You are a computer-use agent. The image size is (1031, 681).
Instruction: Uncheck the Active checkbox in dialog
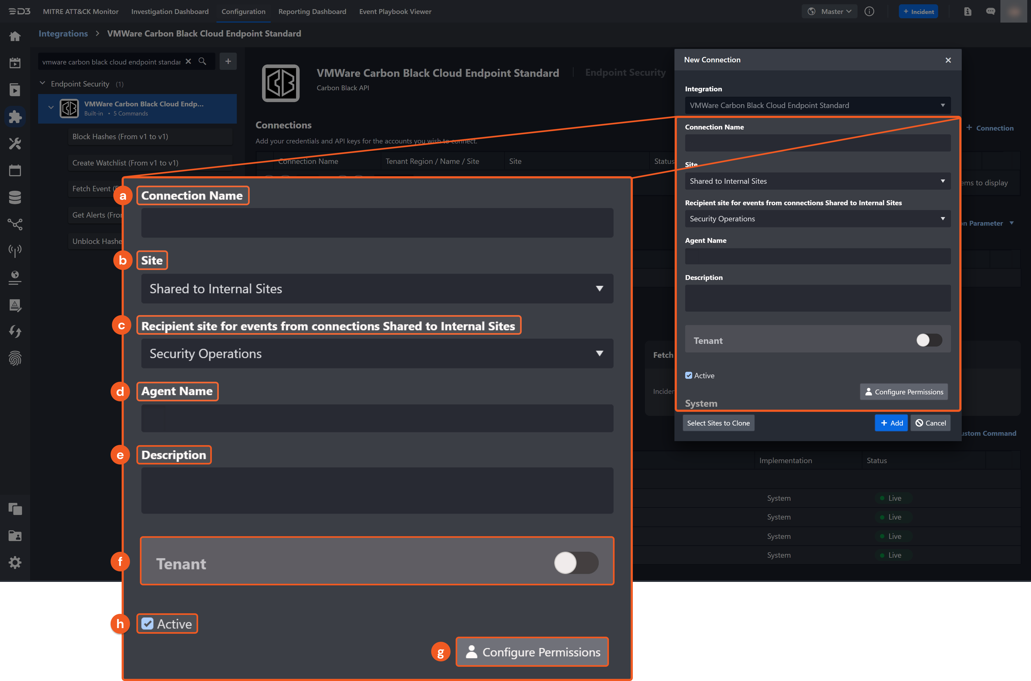689,375
